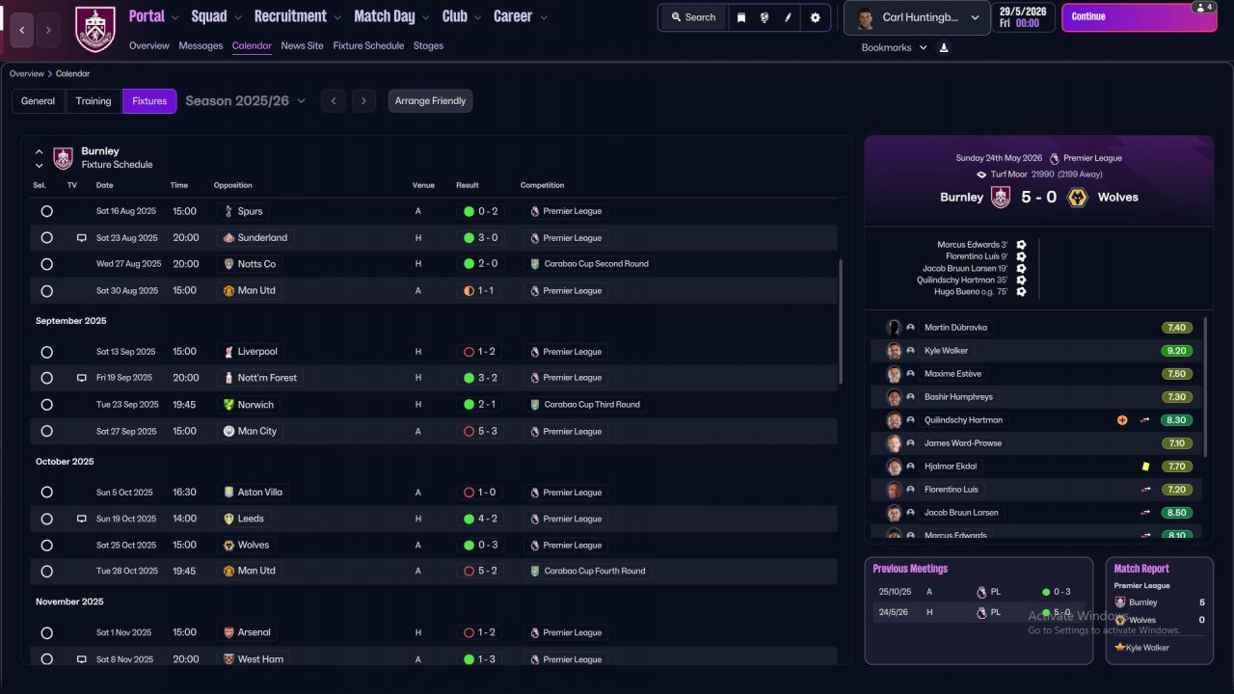Click the fixture list vertical scrollbar
Image resolution: width=1234 pixels, height=694 pixels.
point(841,320)
